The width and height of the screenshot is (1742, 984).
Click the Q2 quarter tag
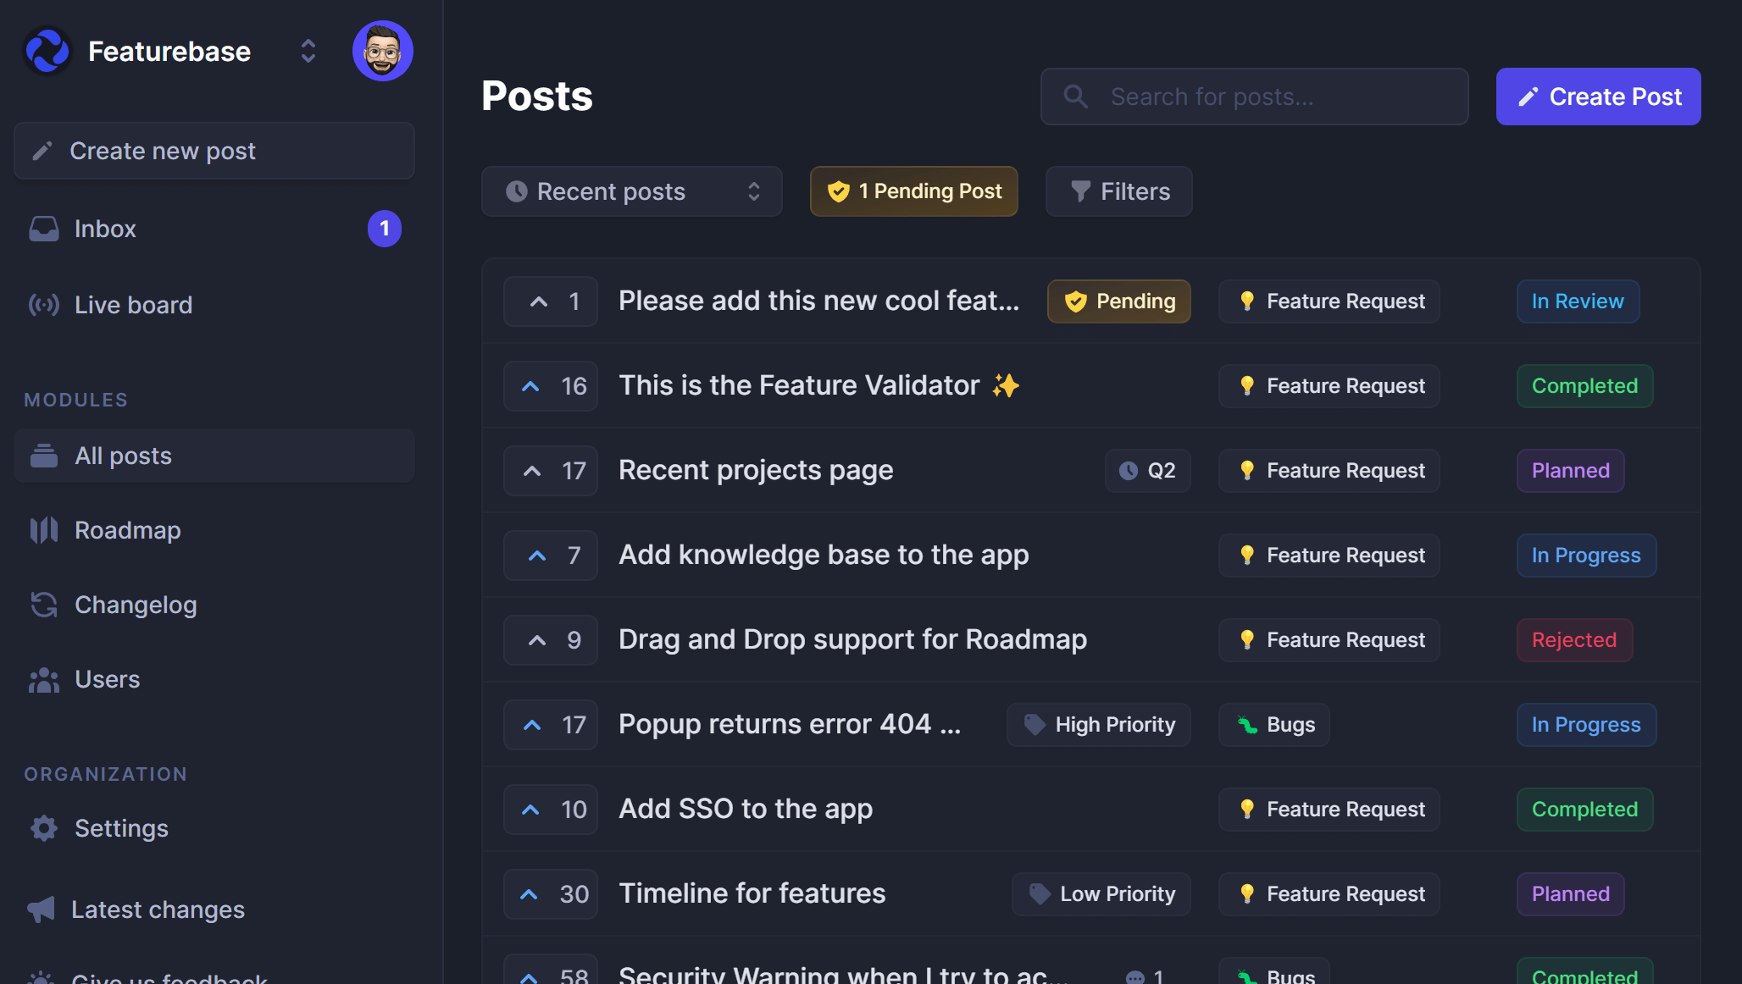coord(1147,471)
